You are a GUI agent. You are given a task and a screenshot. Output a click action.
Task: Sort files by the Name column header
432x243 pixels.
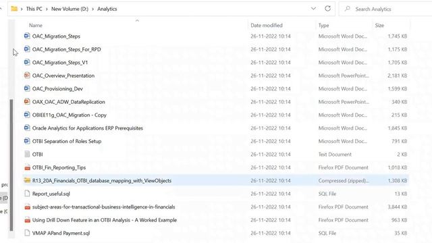click(36, 26)
